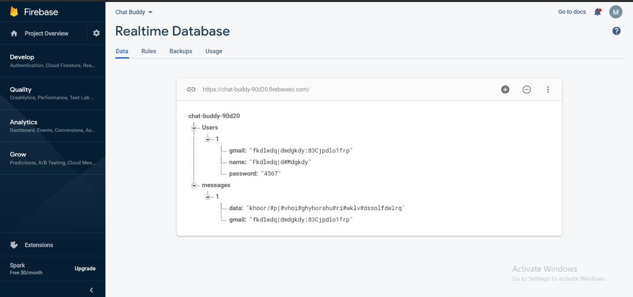Click the name value "Fkdlwdq|d#Mdgkdy"
The height and width of the screenshot is (297, 633).
[280, 162]
